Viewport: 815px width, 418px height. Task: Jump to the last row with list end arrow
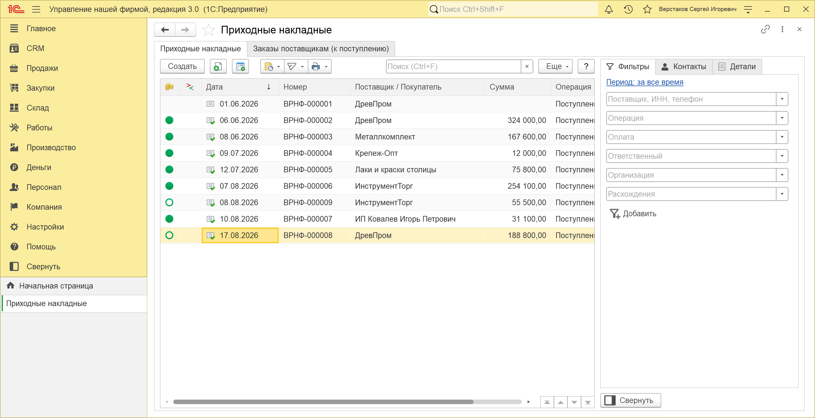click(588, 402)
